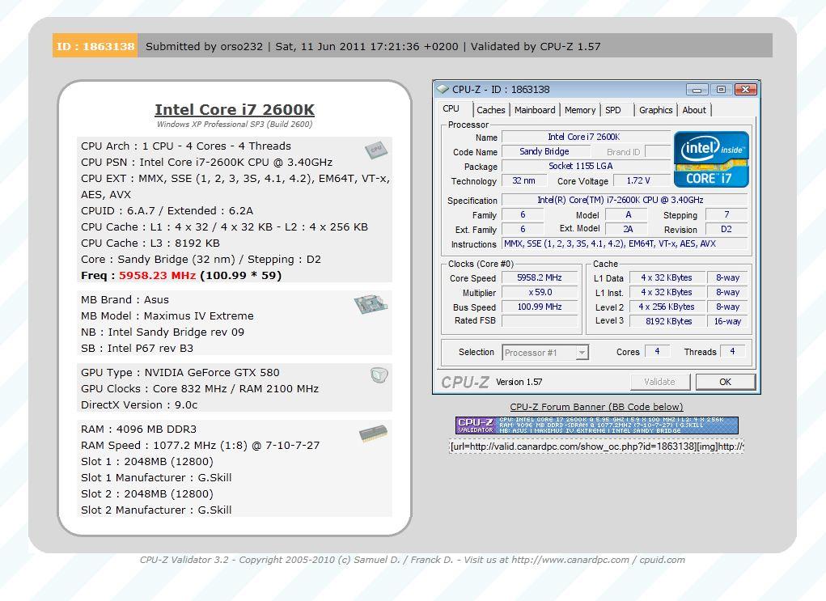
Task: Open the About tab
Action: coord(694,110)
